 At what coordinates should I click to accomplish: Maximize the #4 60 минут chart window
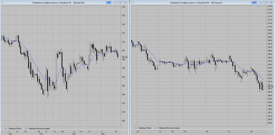point(266,3)
